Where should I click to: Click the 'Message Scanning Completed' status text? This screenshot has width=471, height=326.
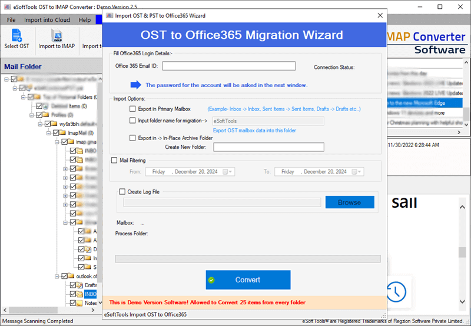pos(38,321)
